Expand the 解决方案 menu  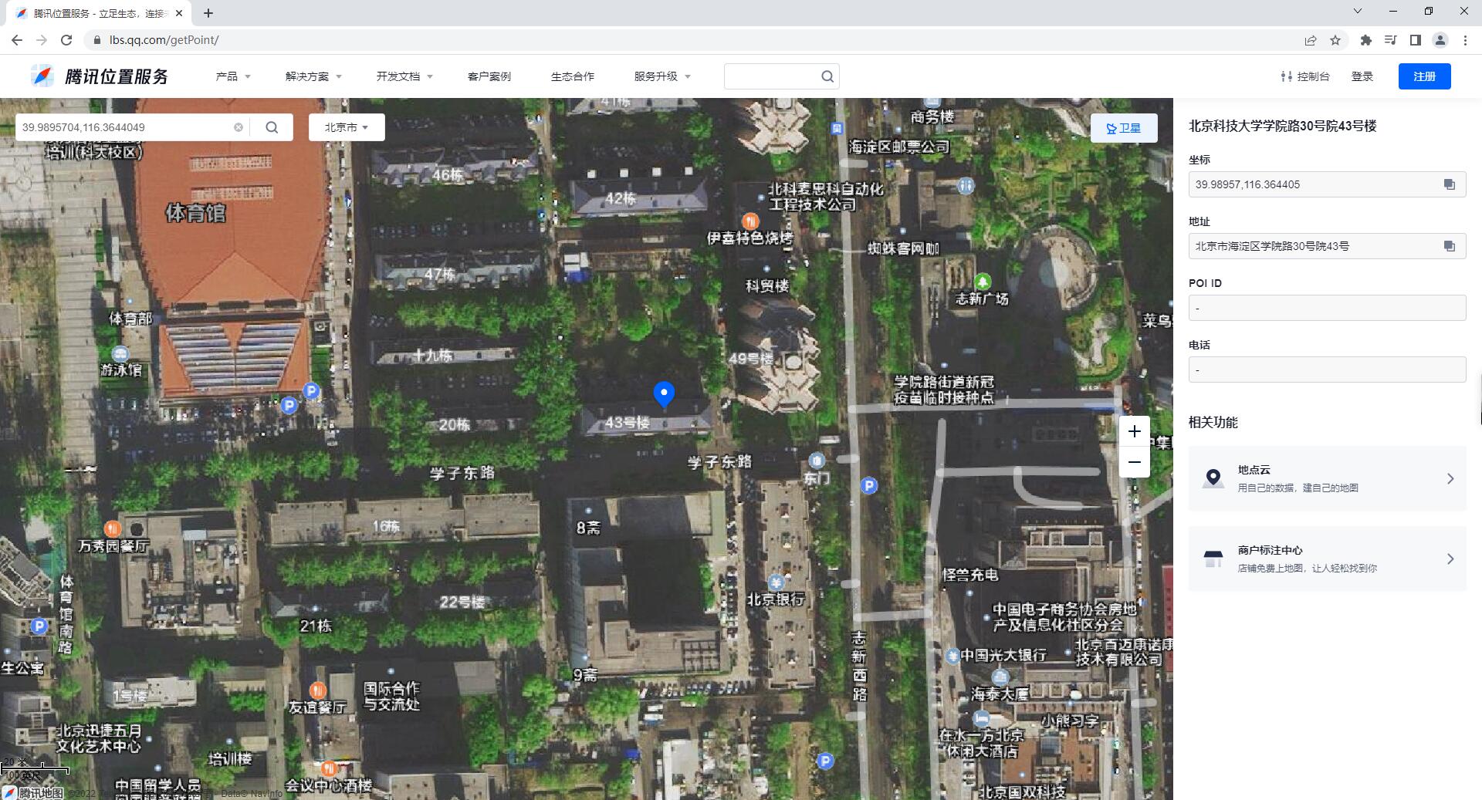pos(313,76)
